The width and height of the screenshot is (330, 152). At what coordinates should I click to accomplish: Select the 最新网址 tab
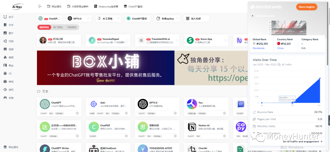[x=44, y=27]
